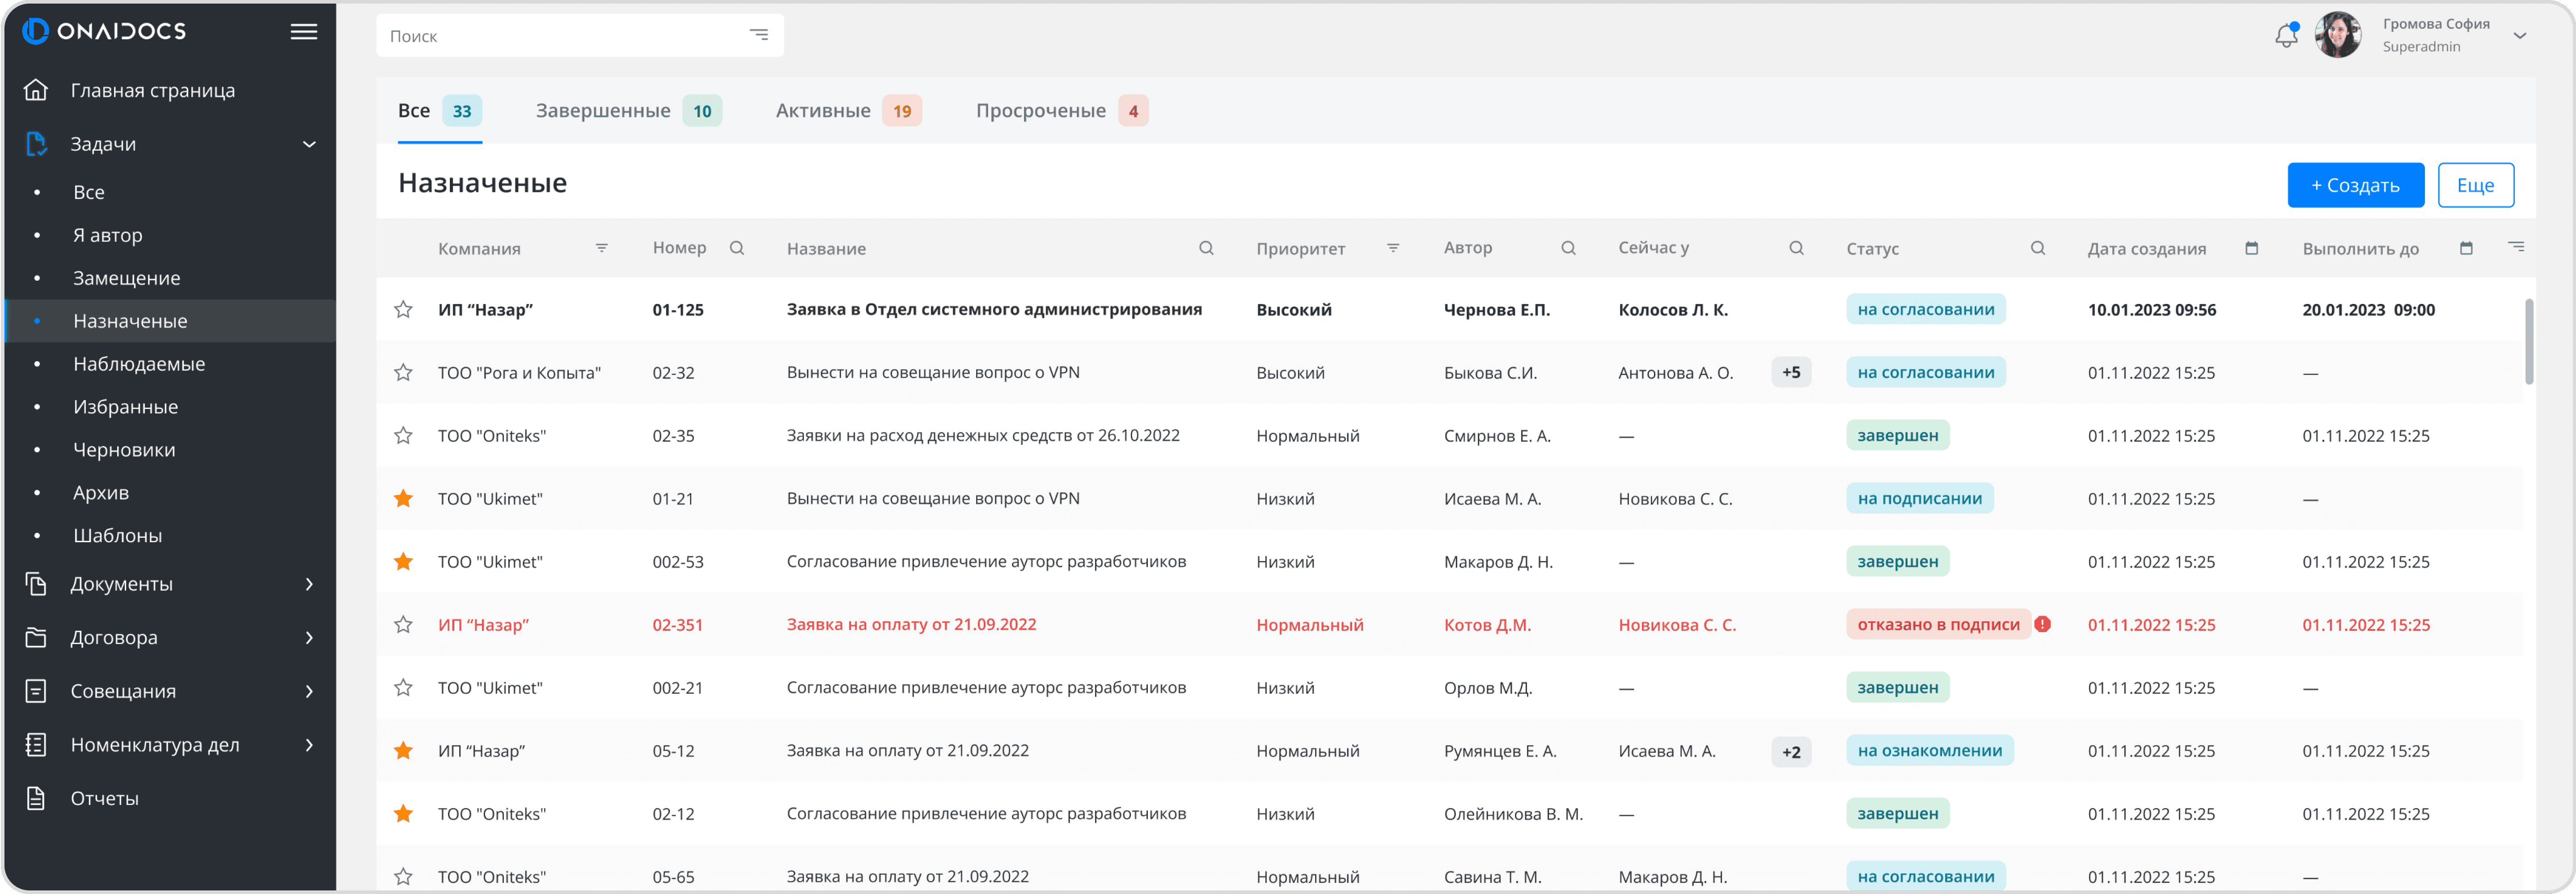The image size is (2576, 894).
Task: Star the row 02-35 Oniteks
Action: [x=403, y=435]
